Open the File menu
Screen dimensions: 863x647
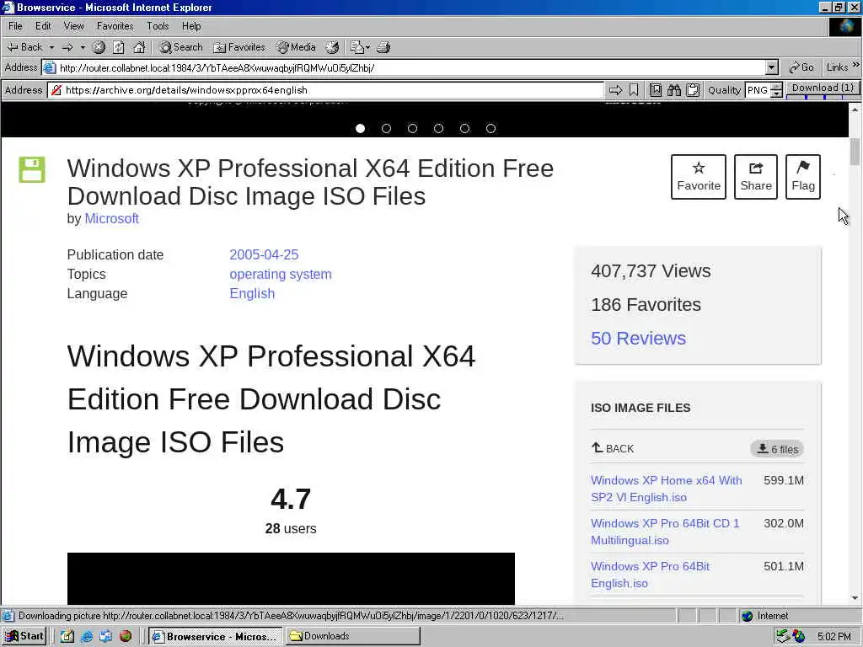pos(15,26)
